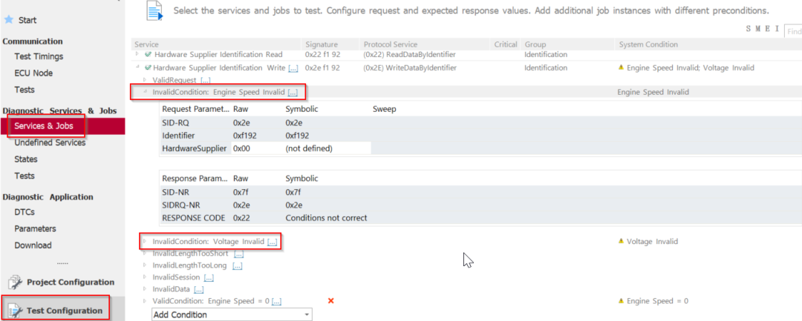Open [...] link beside InvalidLengthTooLong
The width and height of the screenshot is (802, 321).
[x=238, y=266]
